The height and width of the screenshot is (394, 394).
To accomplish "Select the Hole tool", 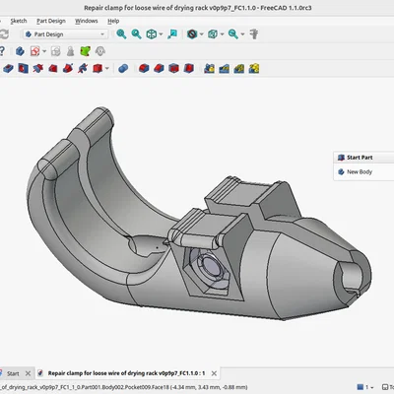I will pyautogui.click(x=23, y=68).
